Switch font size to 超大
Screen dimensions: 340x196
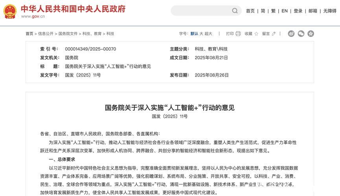coord(208,34)
